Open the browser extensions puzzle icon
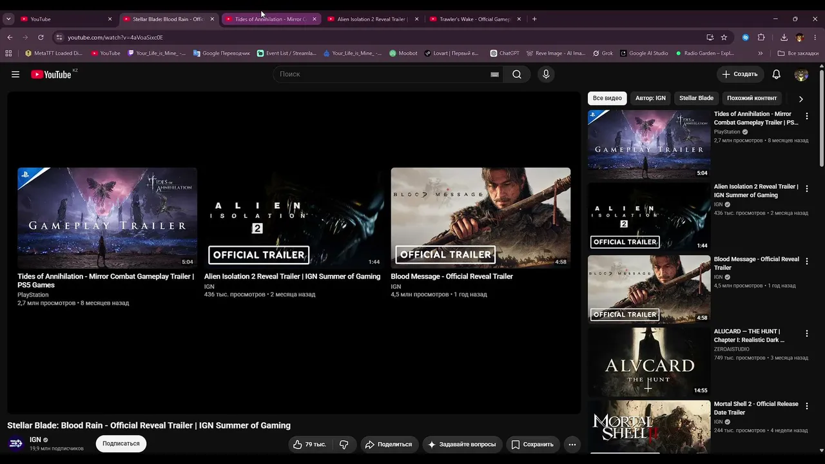The image size is (825, 464). click(761, 37)
